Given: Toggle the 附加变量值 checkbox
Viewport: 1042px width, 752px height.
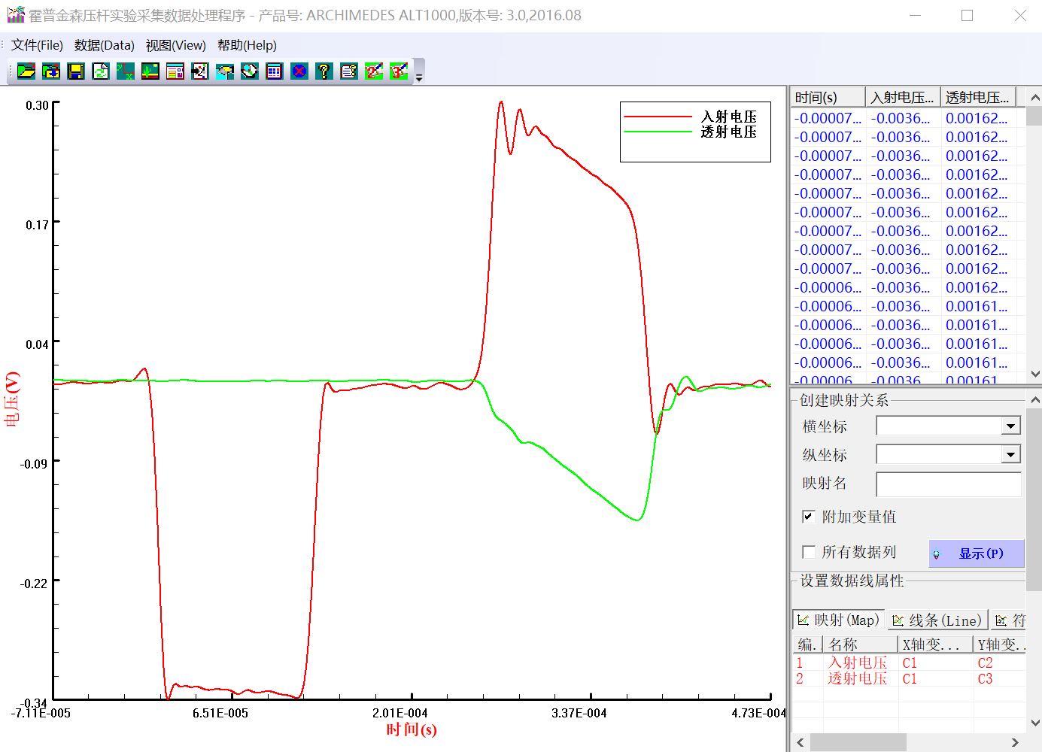Looking at the screenshot, I should (809, 517).
